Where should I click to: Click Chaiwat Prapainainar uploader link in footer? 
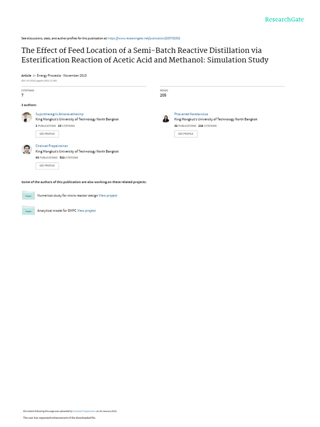click(84, 411)
